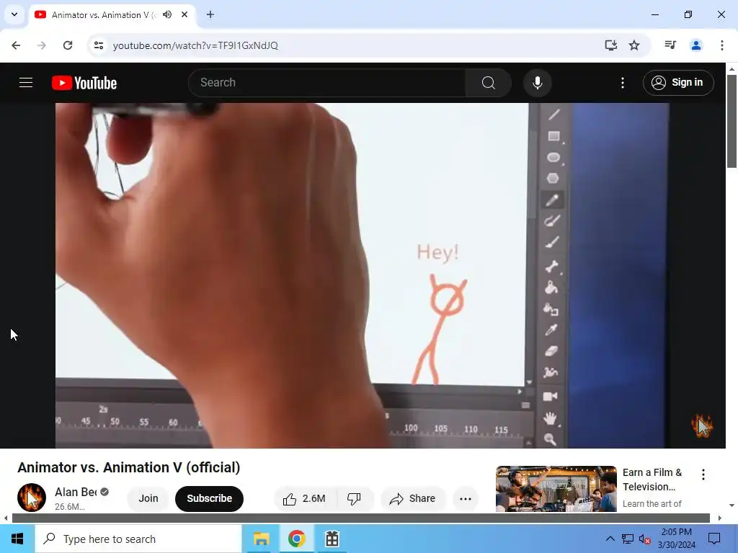Open the muted volume tray icon
This screenshot has height=553, width=738.
645,539
